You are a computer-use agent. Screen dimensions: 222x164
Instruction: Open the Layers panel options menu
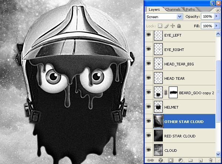coord(218,10)
